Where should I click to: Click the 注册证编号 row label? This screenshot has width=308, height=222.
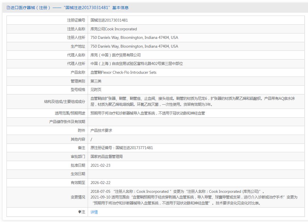[76, 20]
